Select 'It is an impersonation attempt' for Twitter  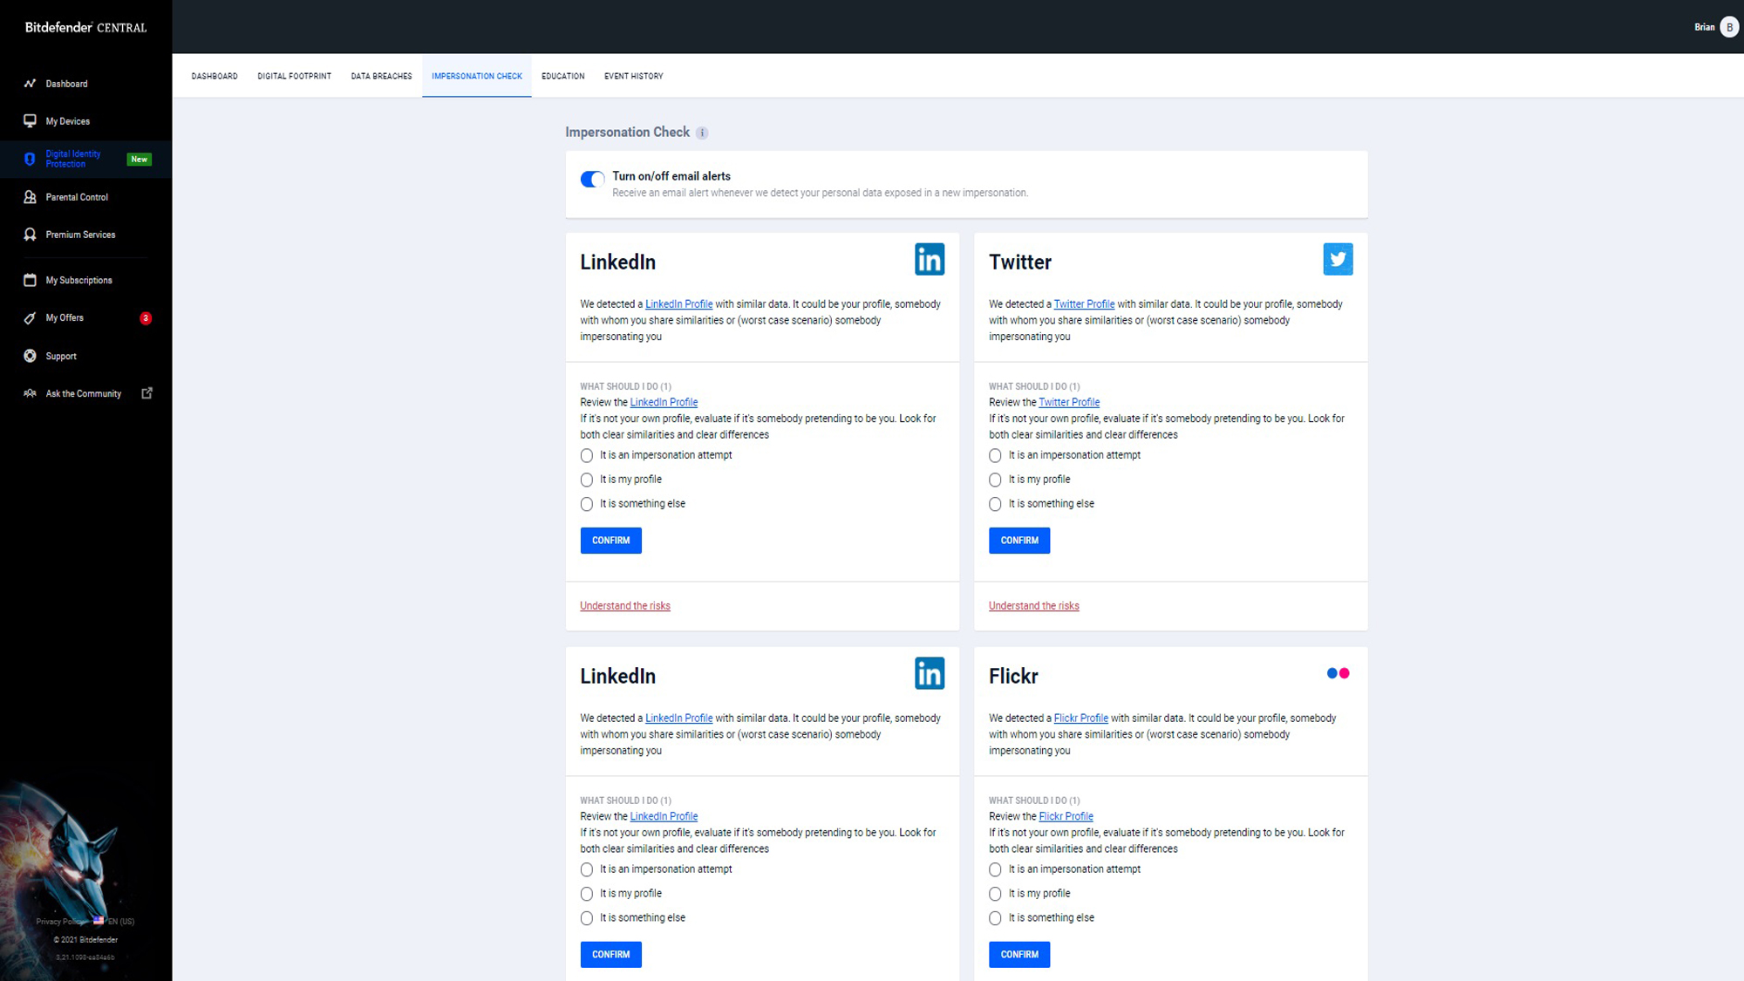pos(995,455)
